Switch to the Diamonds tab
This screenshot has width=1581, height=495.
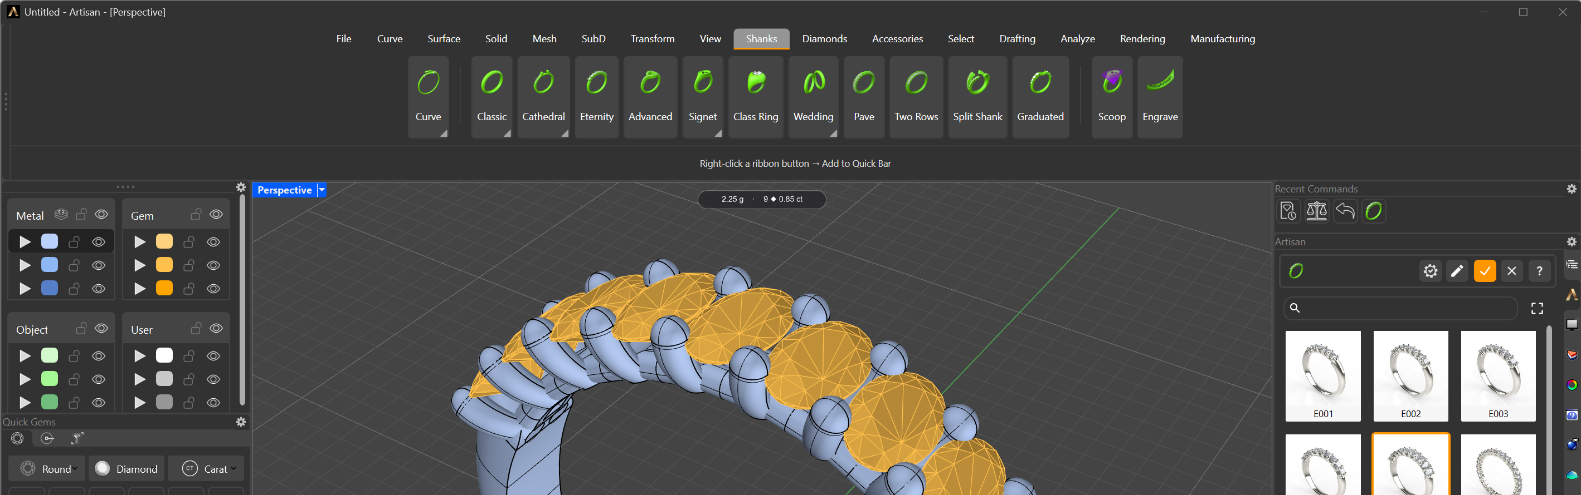pyautogui.click(x=824, y=38)
